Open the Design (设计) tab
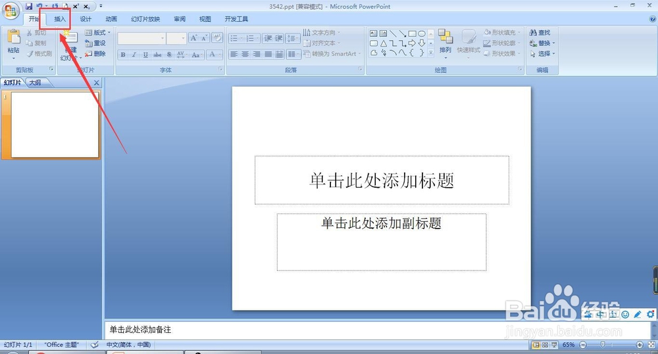658x354 pixels. click(86, 19)
